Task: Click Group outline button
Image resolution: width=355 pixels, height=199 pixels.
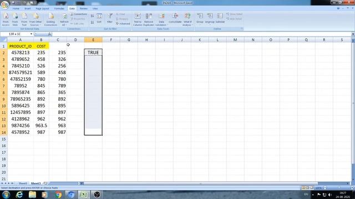Action: tap(200, 18)
